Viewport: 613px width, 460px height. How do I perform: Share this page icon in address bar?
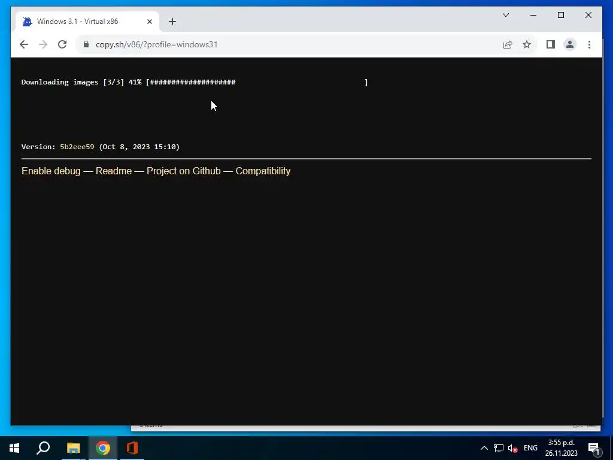tap(508, 44)
